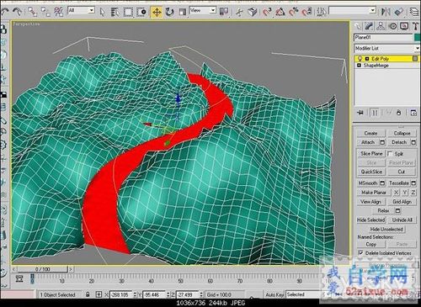Toggle Window/Crossing selection icon
Image resolution: width=421 pixels, height=307 pixels.
(x=141, y=12)
